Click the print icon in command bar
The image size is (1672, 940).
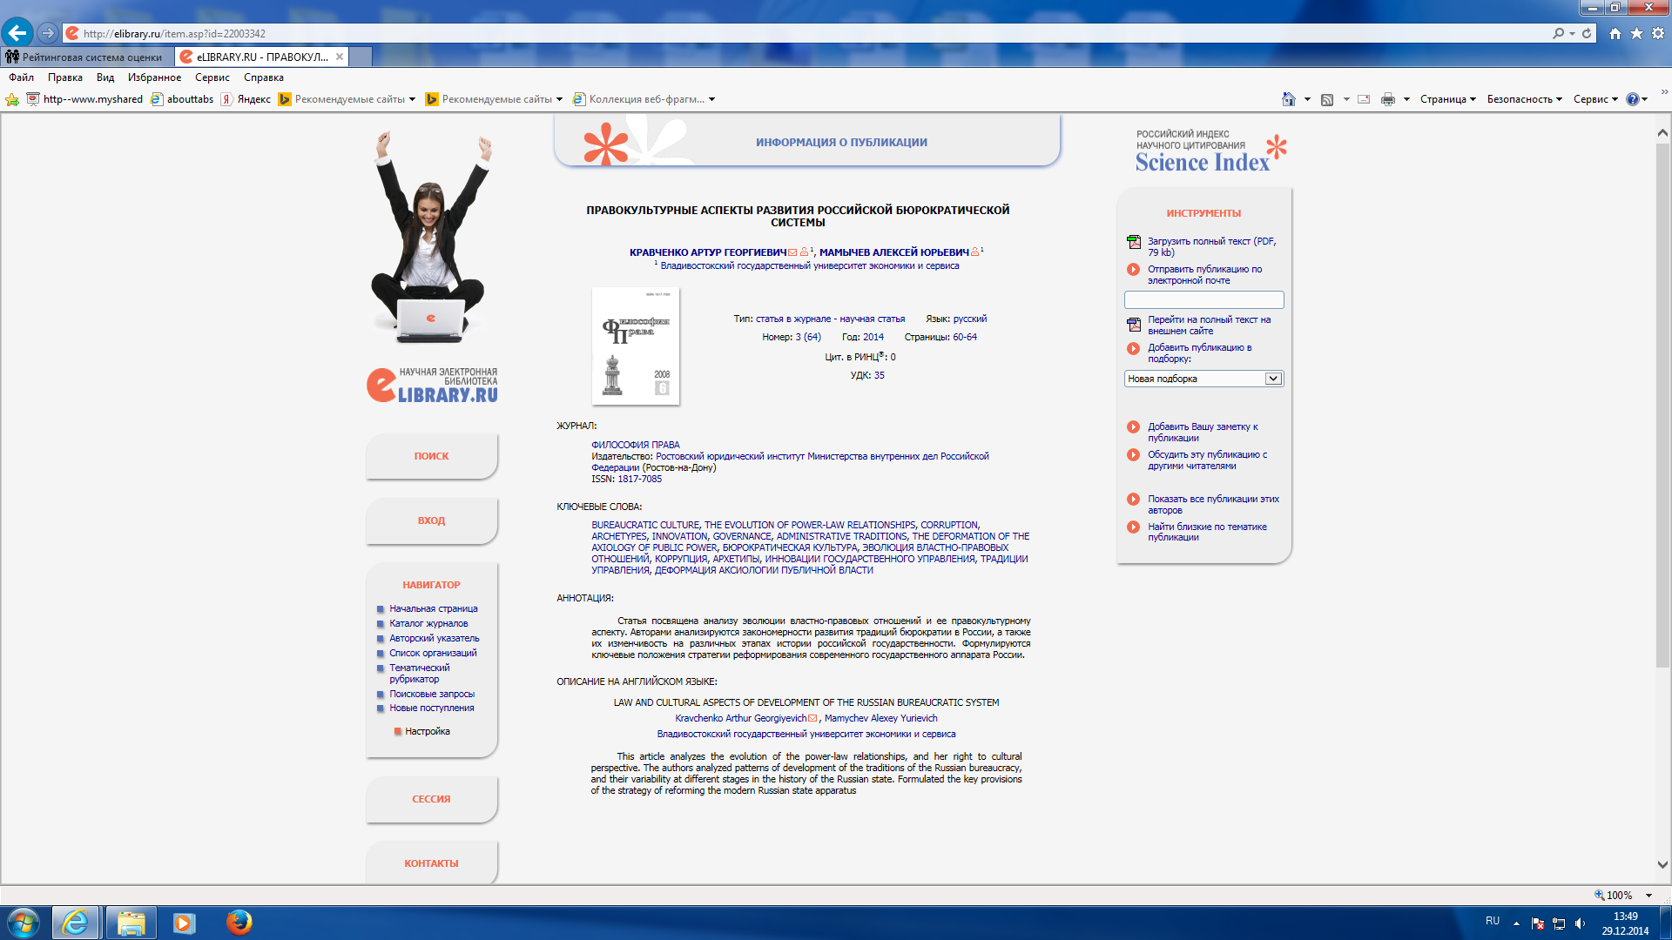coord(1388,99)
